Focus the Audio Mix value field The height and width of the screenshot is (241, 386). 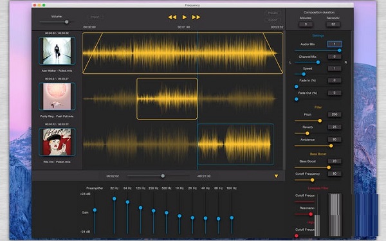335,44
